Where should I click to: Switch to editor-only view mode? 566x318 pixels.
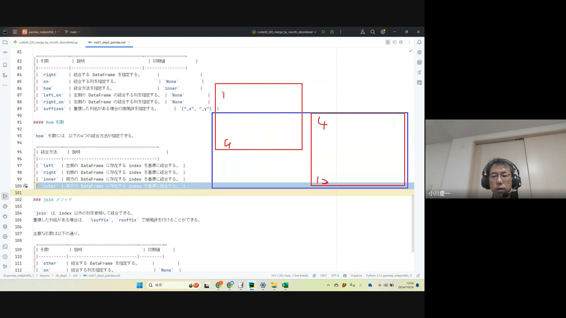(388, 42)
